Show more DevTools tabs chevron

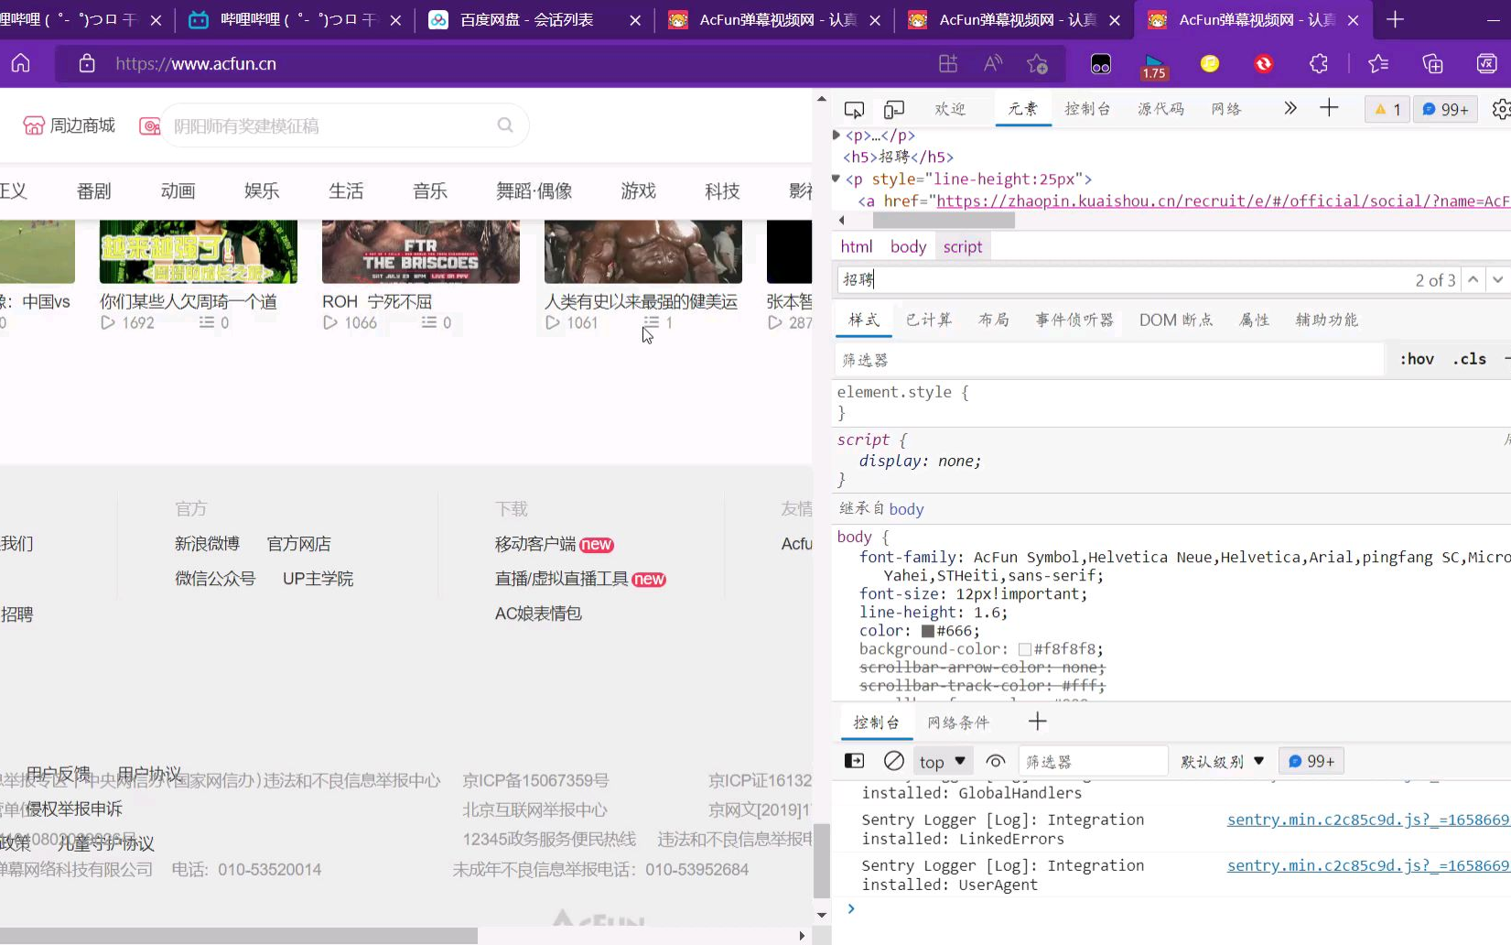(1290, 108)
